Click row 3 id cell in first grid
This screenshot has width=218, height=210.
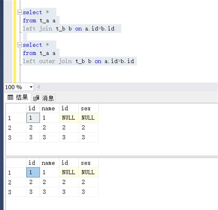[33, 137]
